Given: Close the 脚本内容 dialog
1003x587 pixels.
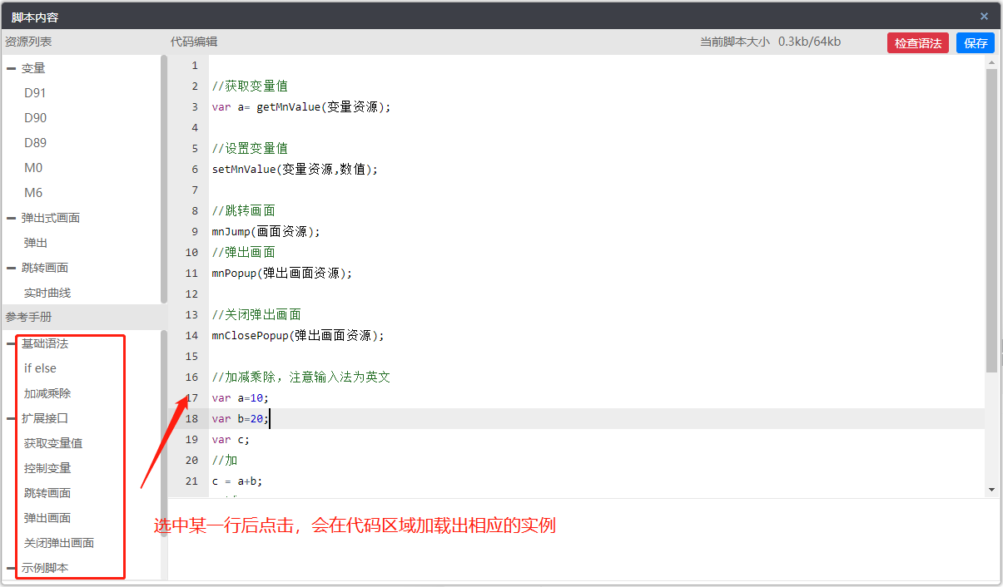Looking at the screenshot, I should [x=984, y=16].
